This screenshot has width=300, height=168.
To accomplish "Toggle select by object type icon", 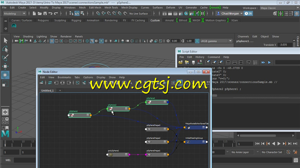I will click(x=77, y=13).
